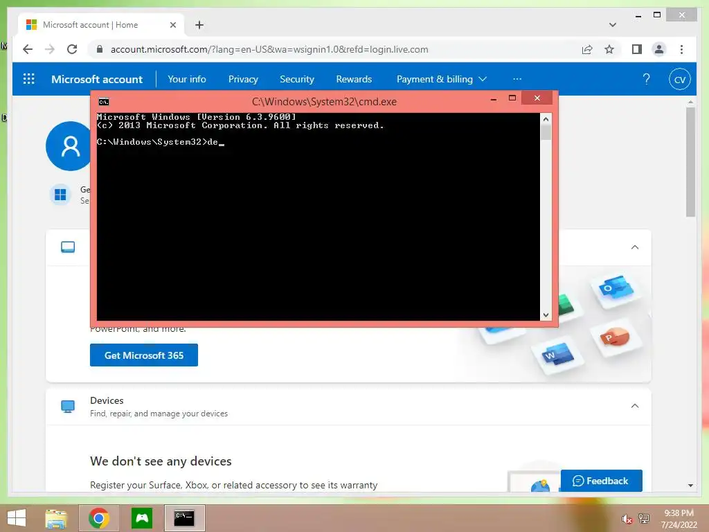This screenshot has width=709, height=532.
Task: Open Security menu item
Action: pyautogui.click(x=296, y=79)
